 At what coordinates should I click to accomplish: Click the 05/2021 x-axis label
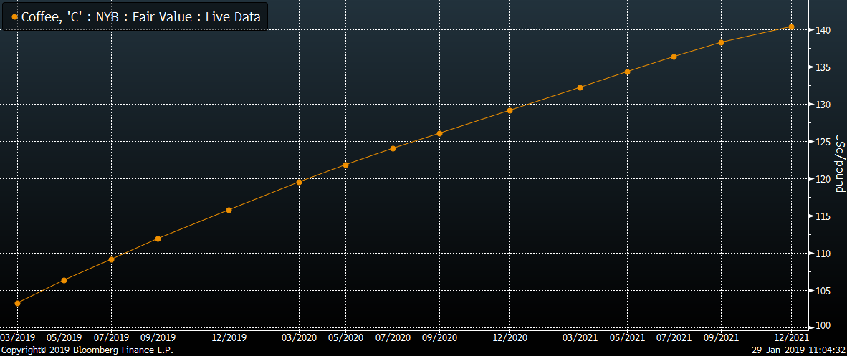click(x=627, y=337)
